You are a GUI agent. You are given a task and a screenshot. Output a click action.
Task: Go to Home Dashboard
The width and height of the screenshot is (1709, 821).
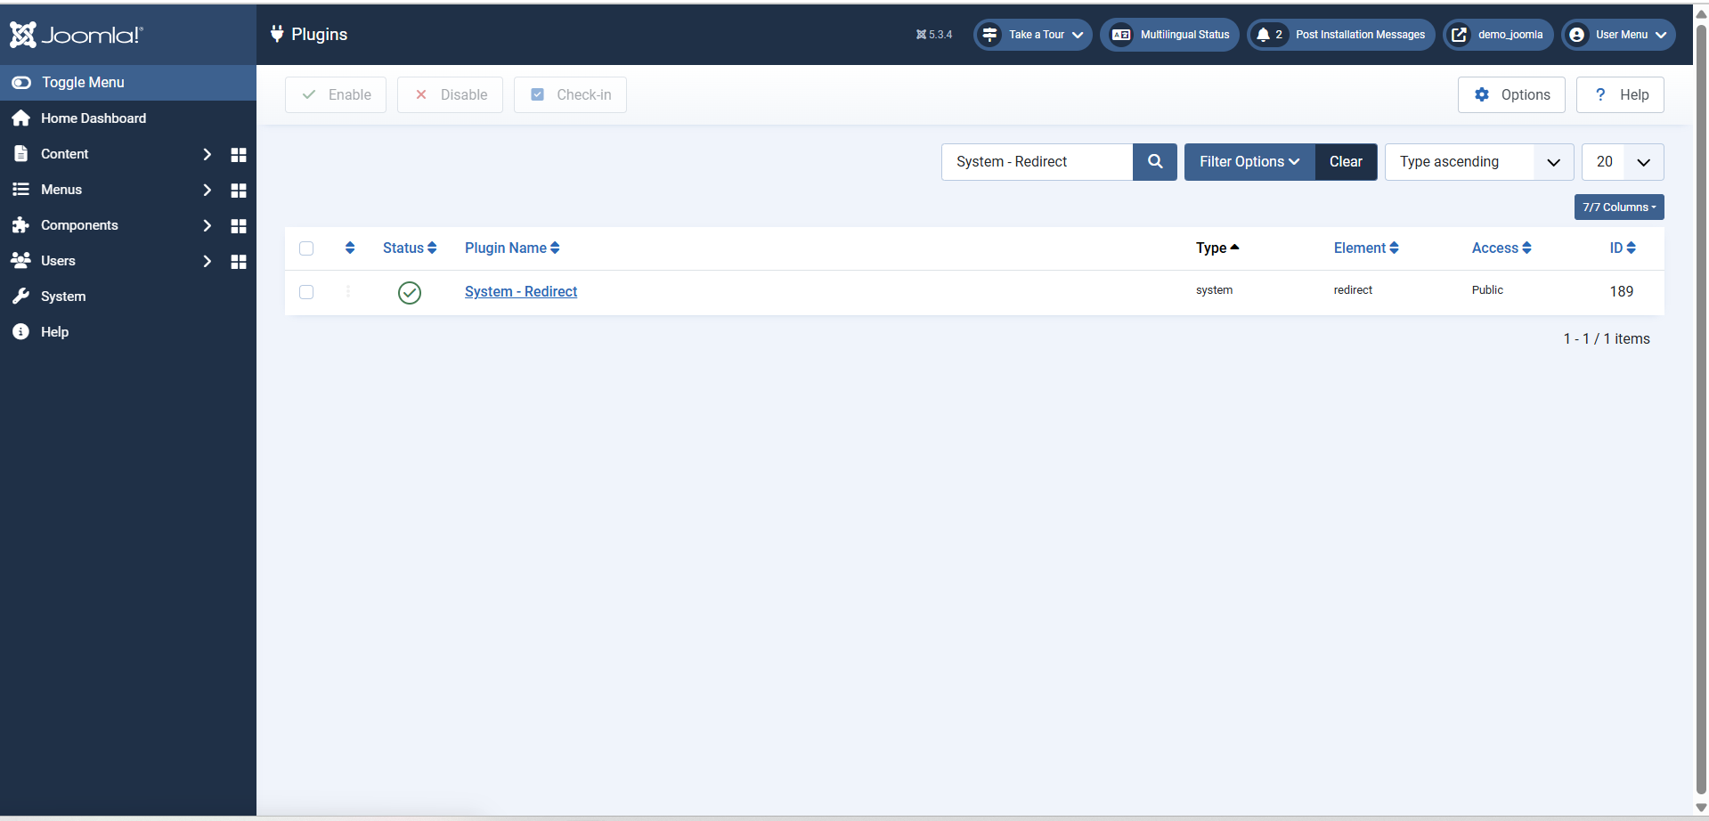(x=93, y=118)
